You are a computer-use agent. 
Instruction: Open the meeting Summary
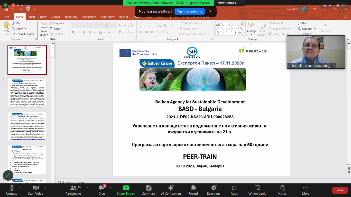pyautogui.click(x=149, y=190)
